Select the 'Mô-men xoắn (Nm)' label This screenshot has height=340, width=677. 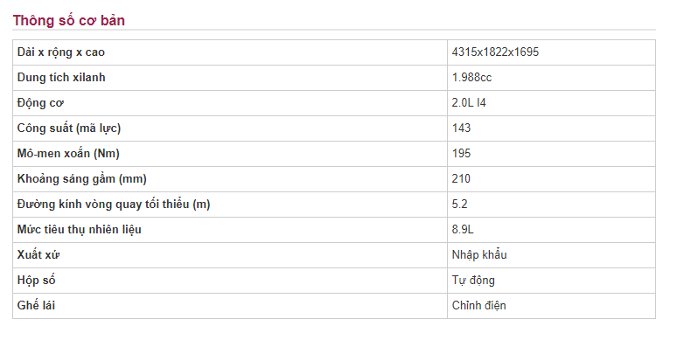pyautogui.click(x=68, y=154)
